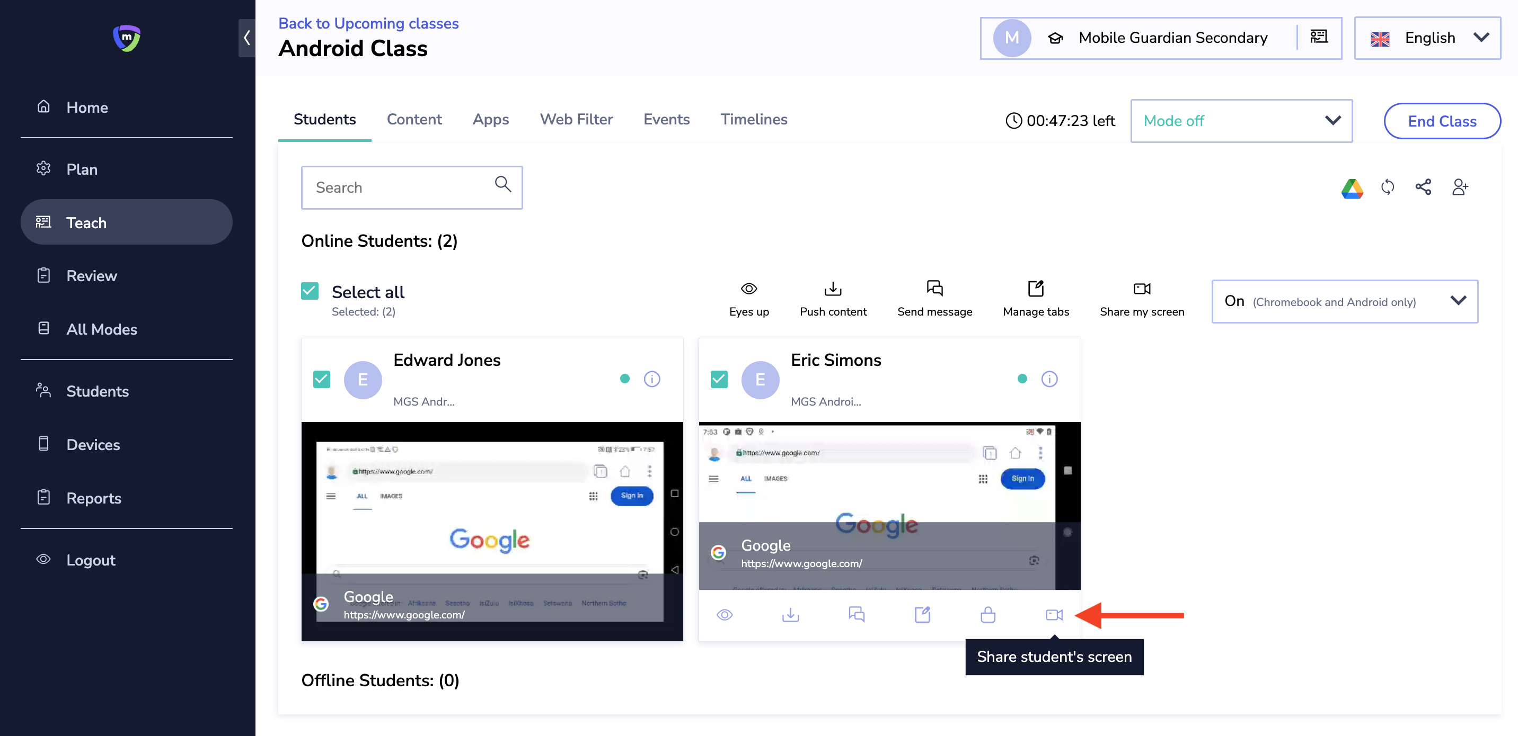Deselect Eric Simons checkbox

(719, 379)
